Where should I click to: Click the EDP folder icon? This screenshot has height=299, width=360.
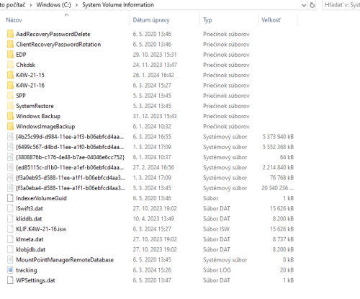tap(10, 55)
